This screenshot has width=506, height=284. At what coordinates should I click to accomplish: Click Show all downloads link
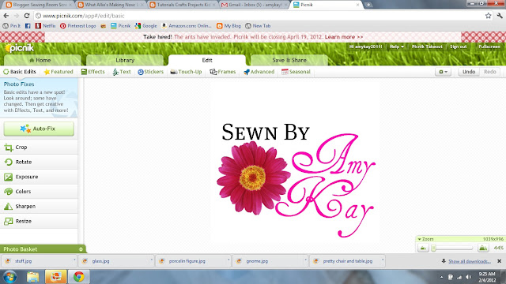coord(470,261)
